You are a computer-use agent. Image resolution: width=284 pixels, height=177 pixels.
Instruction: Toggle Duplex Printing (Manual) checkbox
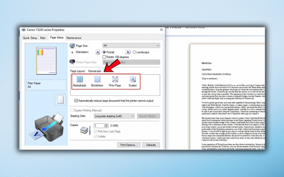coord(72,110)
